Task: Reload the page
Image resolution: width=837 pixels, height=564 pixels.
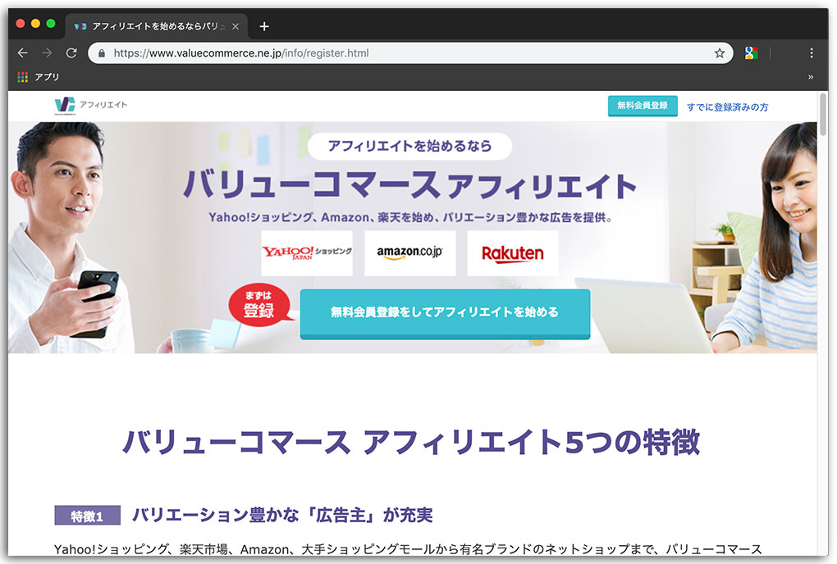Action: [x=72, y=52]
